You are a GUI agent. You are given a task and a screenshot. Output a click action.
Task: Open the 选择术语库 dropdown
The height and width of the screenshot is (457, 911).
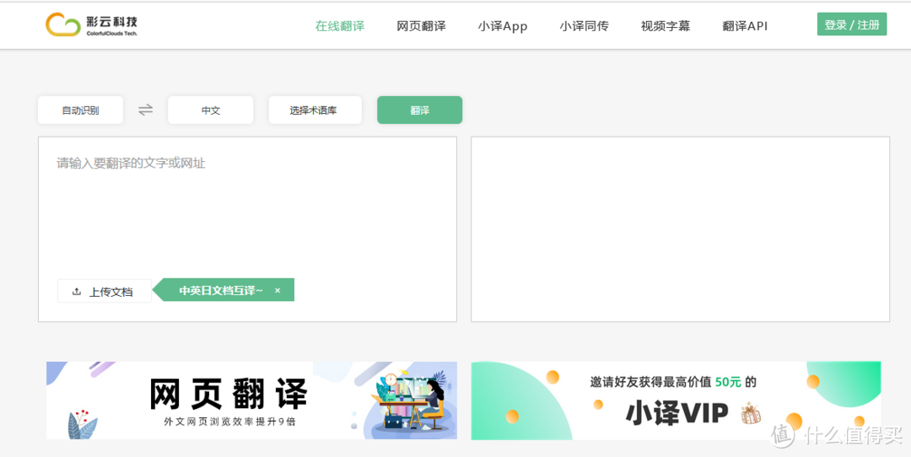tap(315, 110)
